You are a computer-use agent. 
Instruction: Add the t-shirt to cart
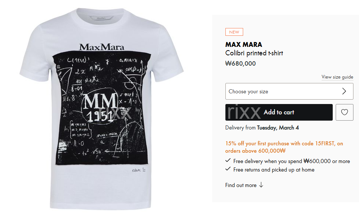(x=279, y=112)
